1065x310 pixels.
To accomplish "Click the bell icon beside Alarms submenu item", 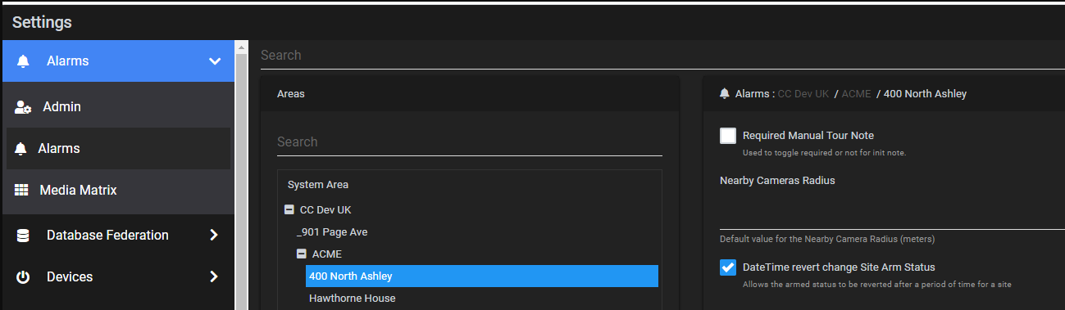I will click(x=21, y=149).
